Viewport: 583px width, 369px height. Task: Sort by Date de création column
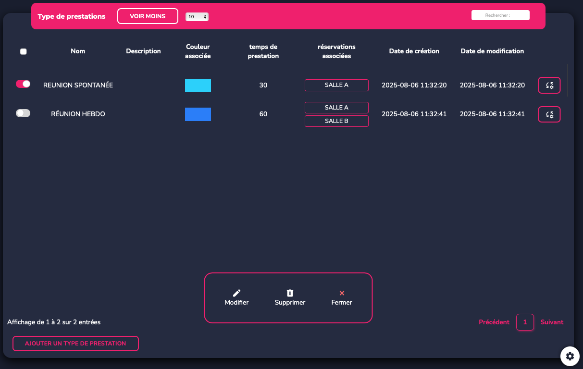pyautogui.click(x=414, y=51)
